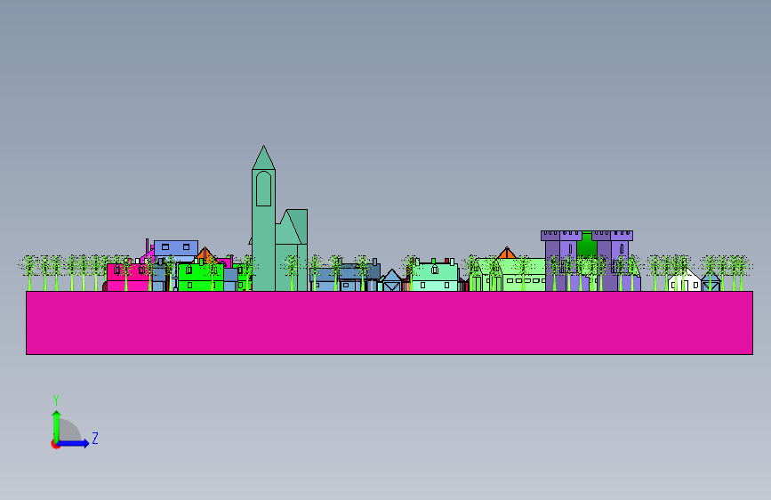Select the periwinkle blue building with two windows
This screenshot has width=771, height=500.
point(176,247)
